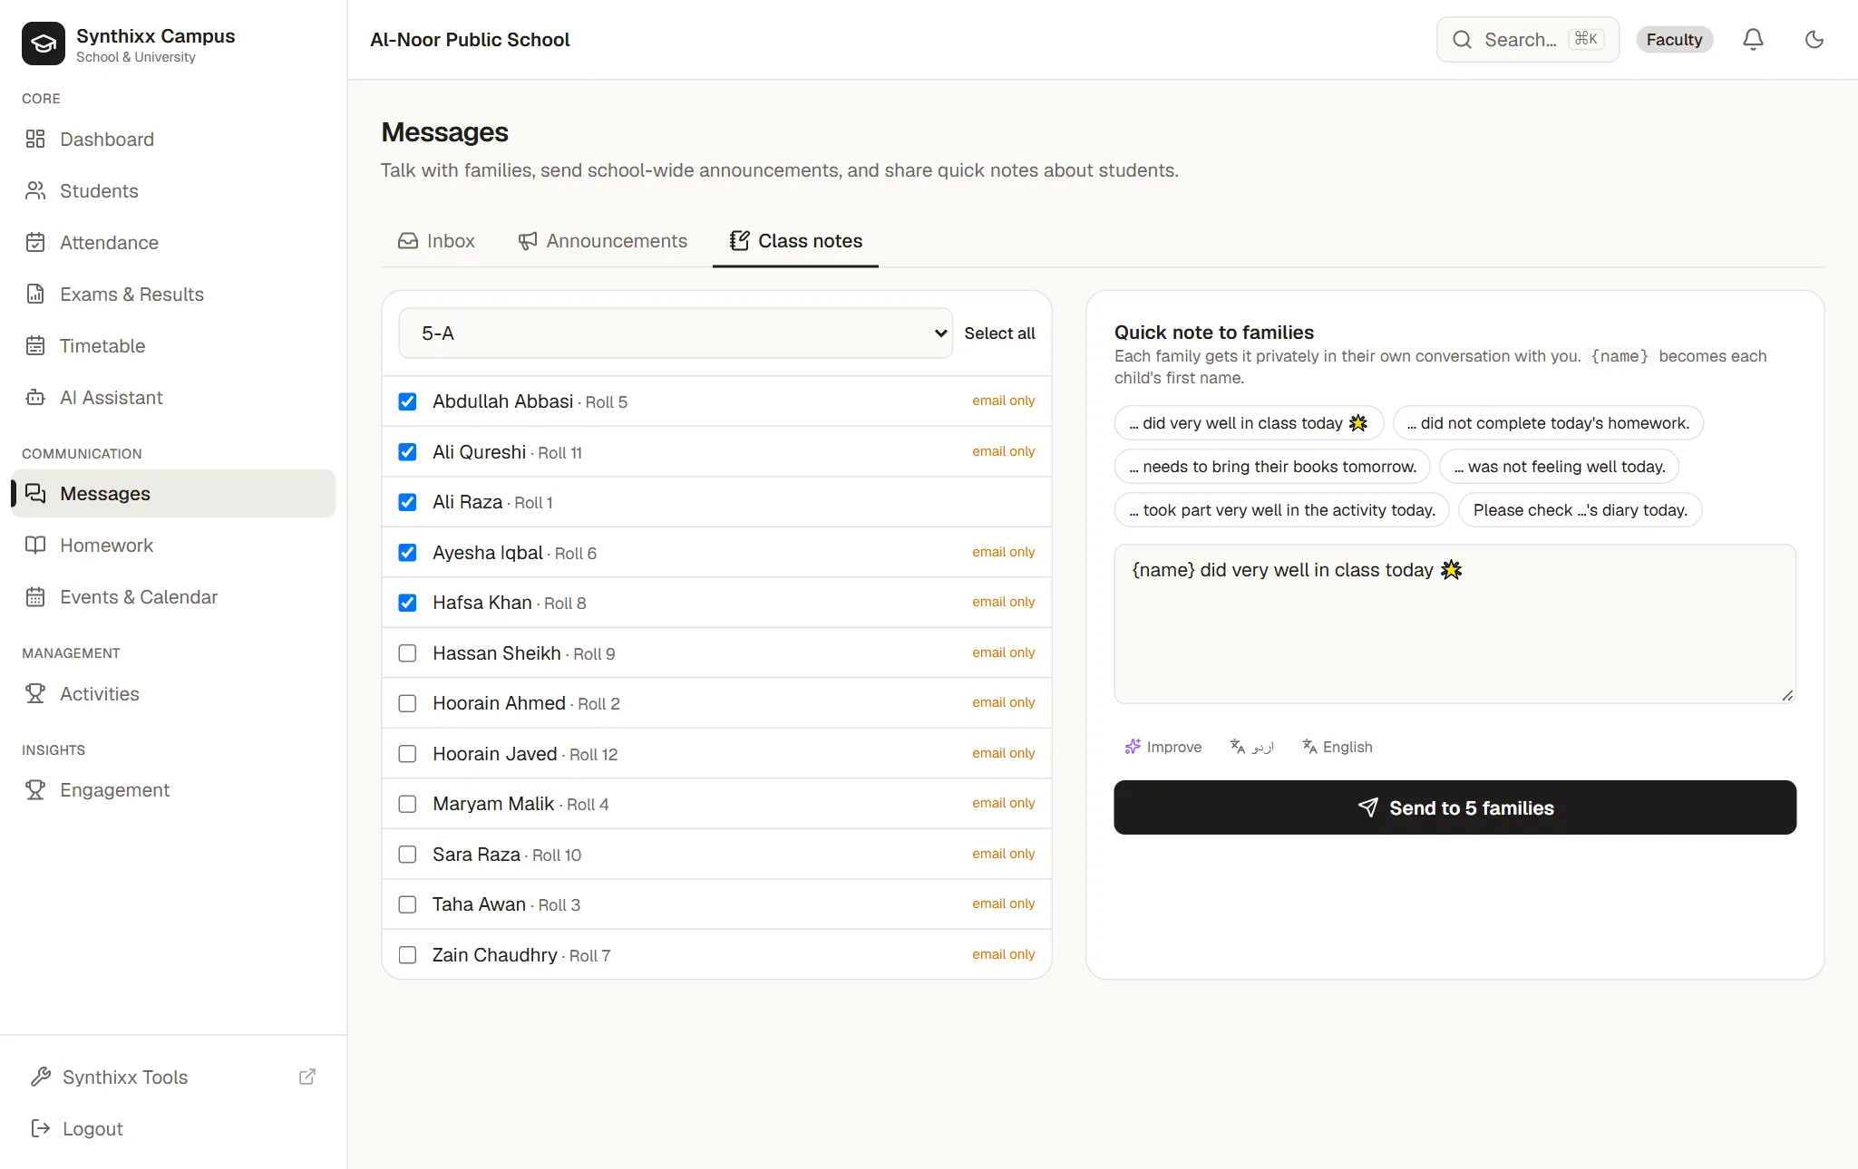
Task: Click the Synthixx Campus graduation cap logo
Action: click(x=44, y=43)
